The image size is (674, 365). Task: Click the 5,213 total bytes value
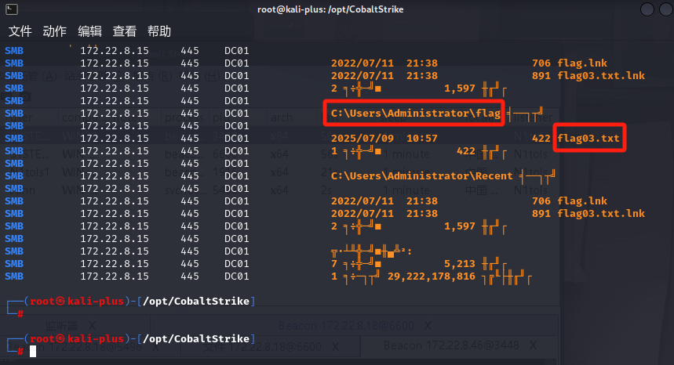459,263
